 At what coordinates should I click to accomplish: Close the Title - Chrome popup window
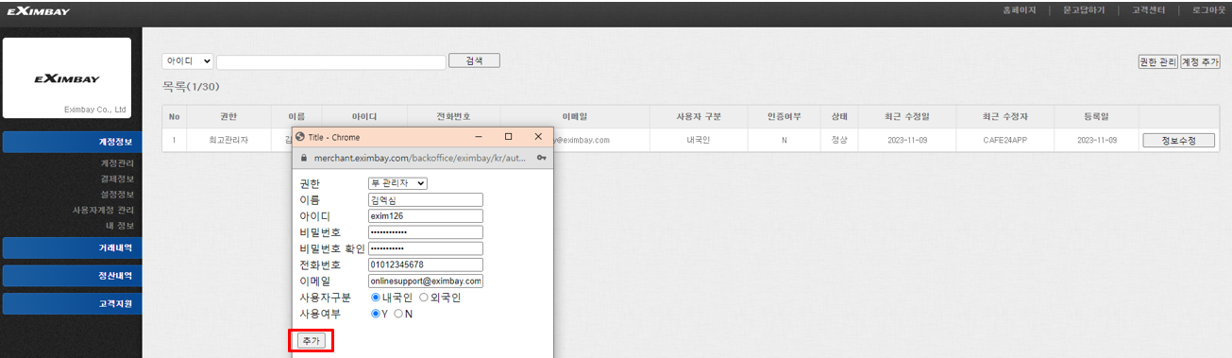538,137
